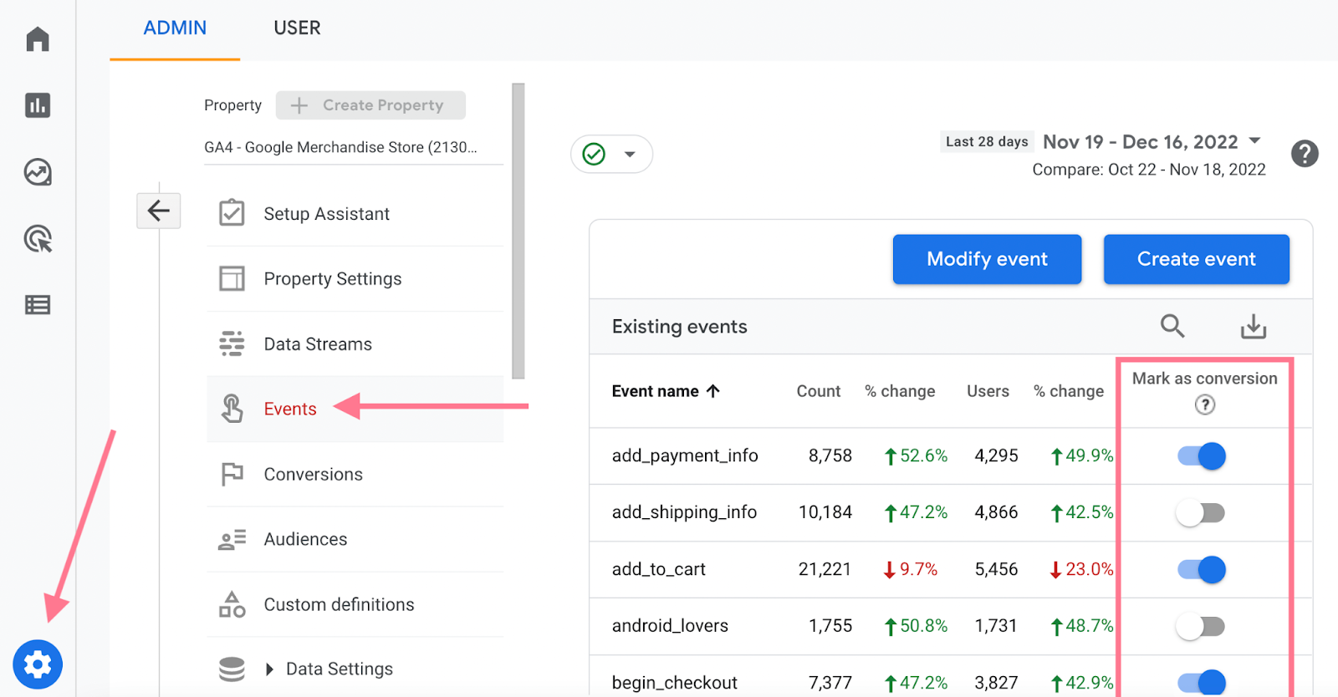Enable conversion toggle for add_shipping_info
The height and width of the screenshot is (697, 1338).
(x=1201, y=513)
